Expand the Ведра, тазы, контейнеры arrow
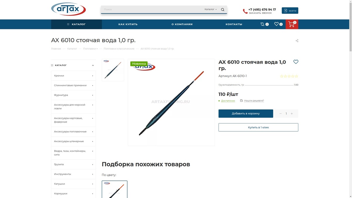The height and width of the screenshot is (198, 352). coord(92,151)
